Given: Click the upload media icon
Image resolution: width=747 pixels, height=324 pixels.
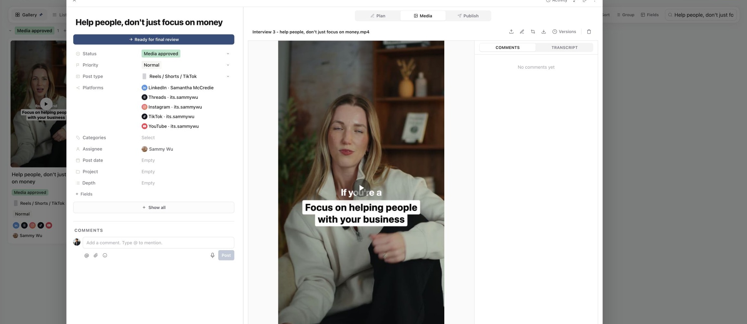Looking at the screenshot, I should 511,31.
